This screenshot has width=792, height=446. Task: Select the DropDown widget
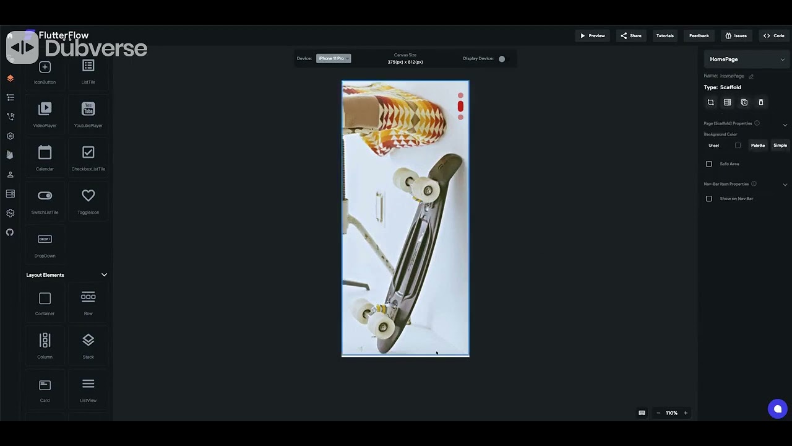(x=45, y=245)
